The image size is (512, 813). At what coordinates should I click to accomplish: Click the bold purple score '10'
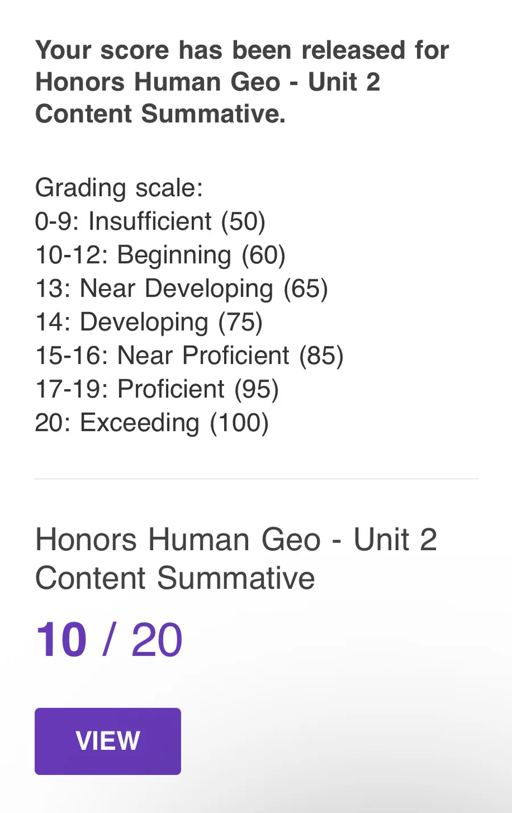click(x=61, y=641)
